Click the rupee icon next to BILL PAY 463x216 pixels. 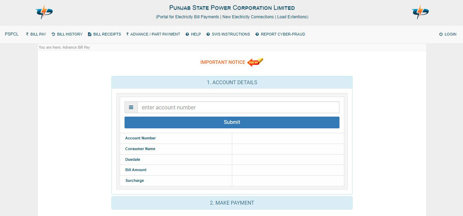click(x=27, y=34)
